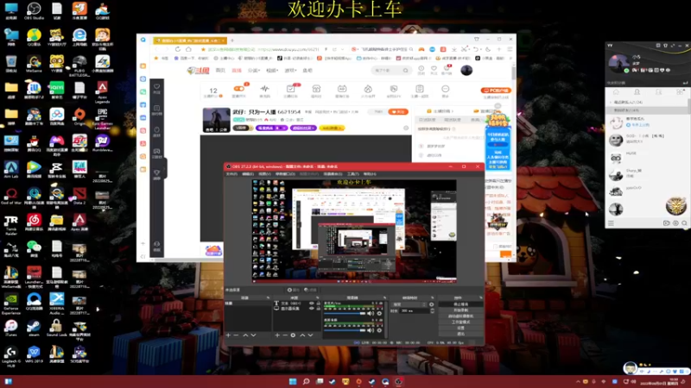The width and height of the screenshot is (691, 388).
Task: Toggle visibility of the text source in OBS
Action: (312, 304)
